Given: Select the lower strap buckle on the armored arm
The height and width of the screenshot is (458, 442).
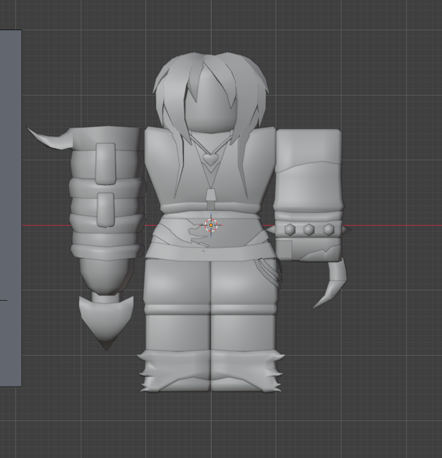Looking at the screenshot, I should point(105,210).
